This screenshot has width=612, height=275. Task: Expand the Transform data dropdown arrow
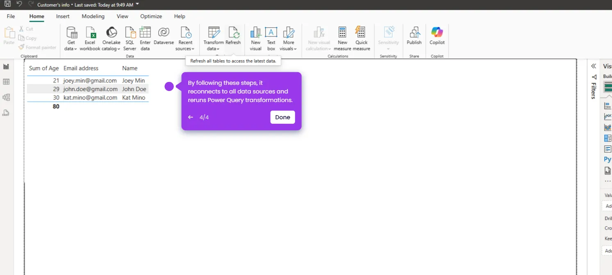[218, 49]
